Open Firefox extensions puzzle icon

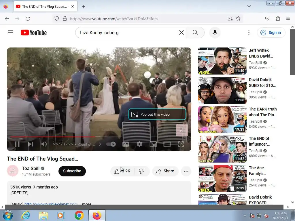[x=278, y=18]
